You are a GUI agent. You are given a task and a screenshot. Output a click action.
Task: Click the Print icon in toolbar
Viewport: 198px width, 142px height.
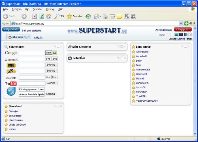(x=105, y=16)
